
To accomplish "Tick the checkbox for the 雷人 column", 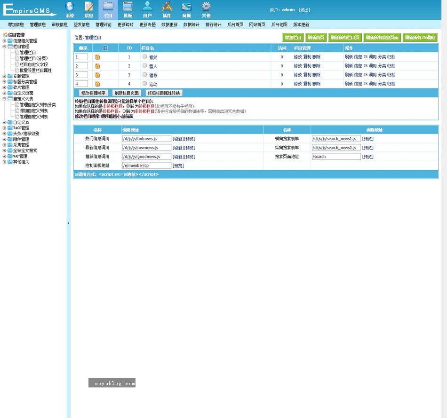I will tap(145, 65).
